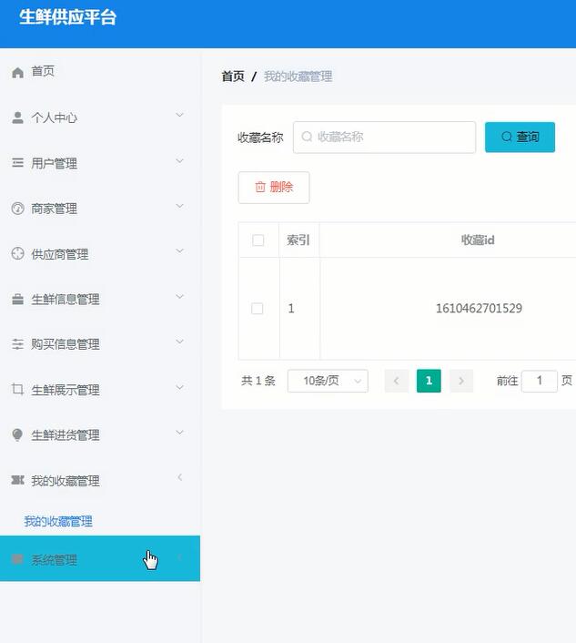The image size is (576, 643).
Task: Collapse 我的收藏管理 with its chevron
Action: pos(180,477)
